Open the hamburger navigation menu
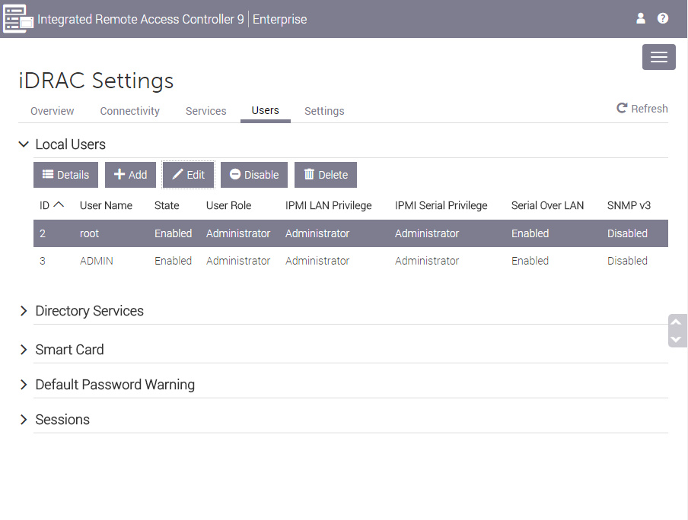This screenshot has width=688, height=520. (658, 57)
